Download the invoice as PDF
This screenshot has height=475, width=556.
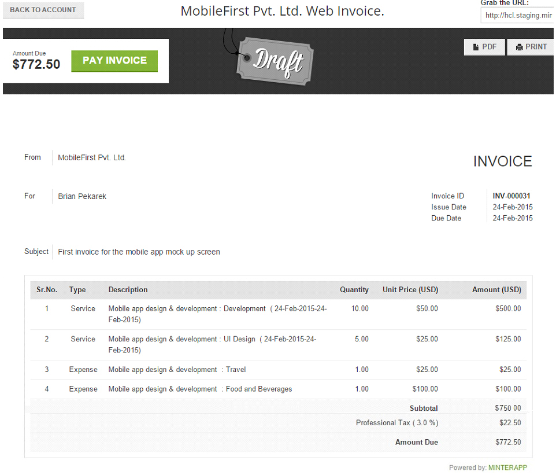point(484,47)
